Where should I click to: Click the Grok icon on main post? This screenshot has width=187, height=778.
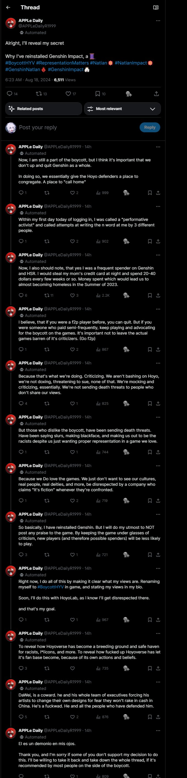[x=129, y=94]
